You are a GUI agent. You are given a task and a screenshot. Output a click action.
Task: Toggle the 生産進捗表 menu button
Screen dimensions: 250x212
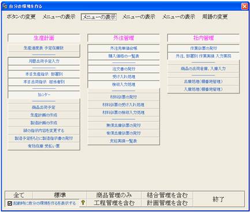click(44, 48)
